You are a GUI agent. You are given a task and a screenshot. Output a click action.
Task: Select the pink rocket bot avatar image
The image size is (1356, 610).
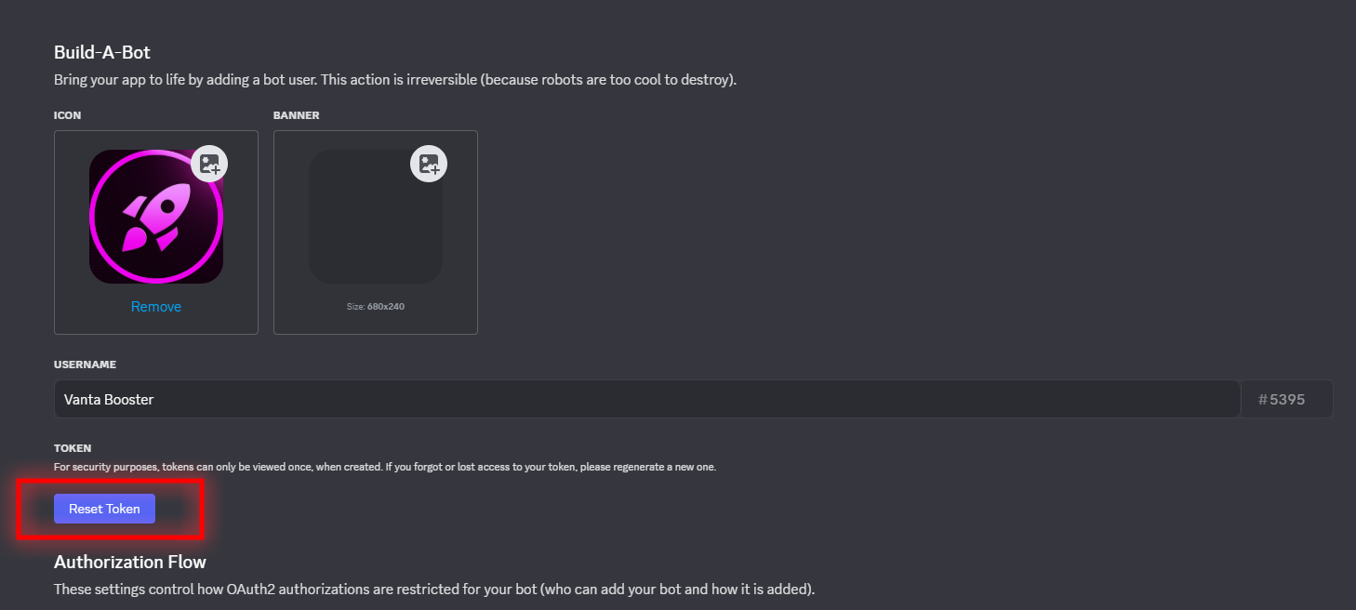[155, 218]
